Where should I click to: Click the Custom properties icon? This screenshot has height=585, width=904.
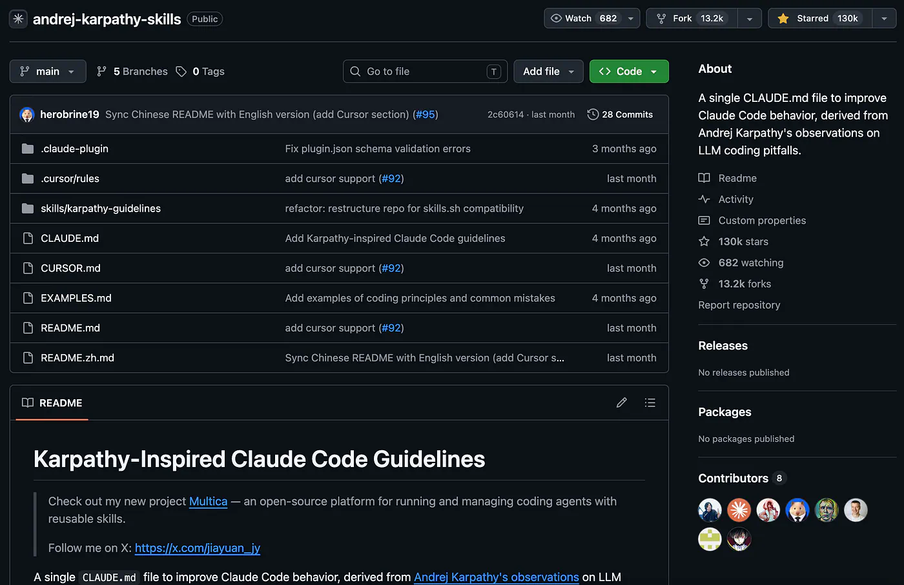point(704,221)
